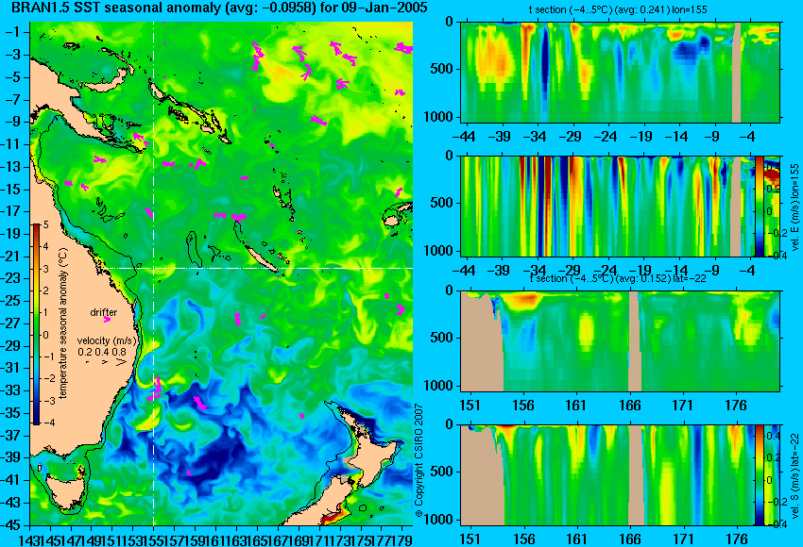
Task: Click the 'vel. E (m/s) lon=155' axis label
Action: (x=794, y=207)
